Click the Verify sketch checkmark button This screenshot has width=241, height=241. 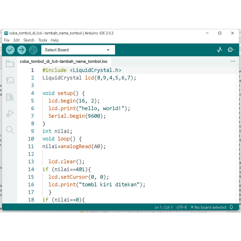10,50
